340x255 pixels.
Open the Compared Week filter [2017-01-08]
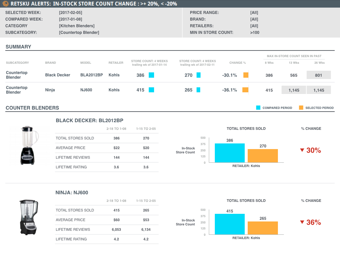point(70,19)
